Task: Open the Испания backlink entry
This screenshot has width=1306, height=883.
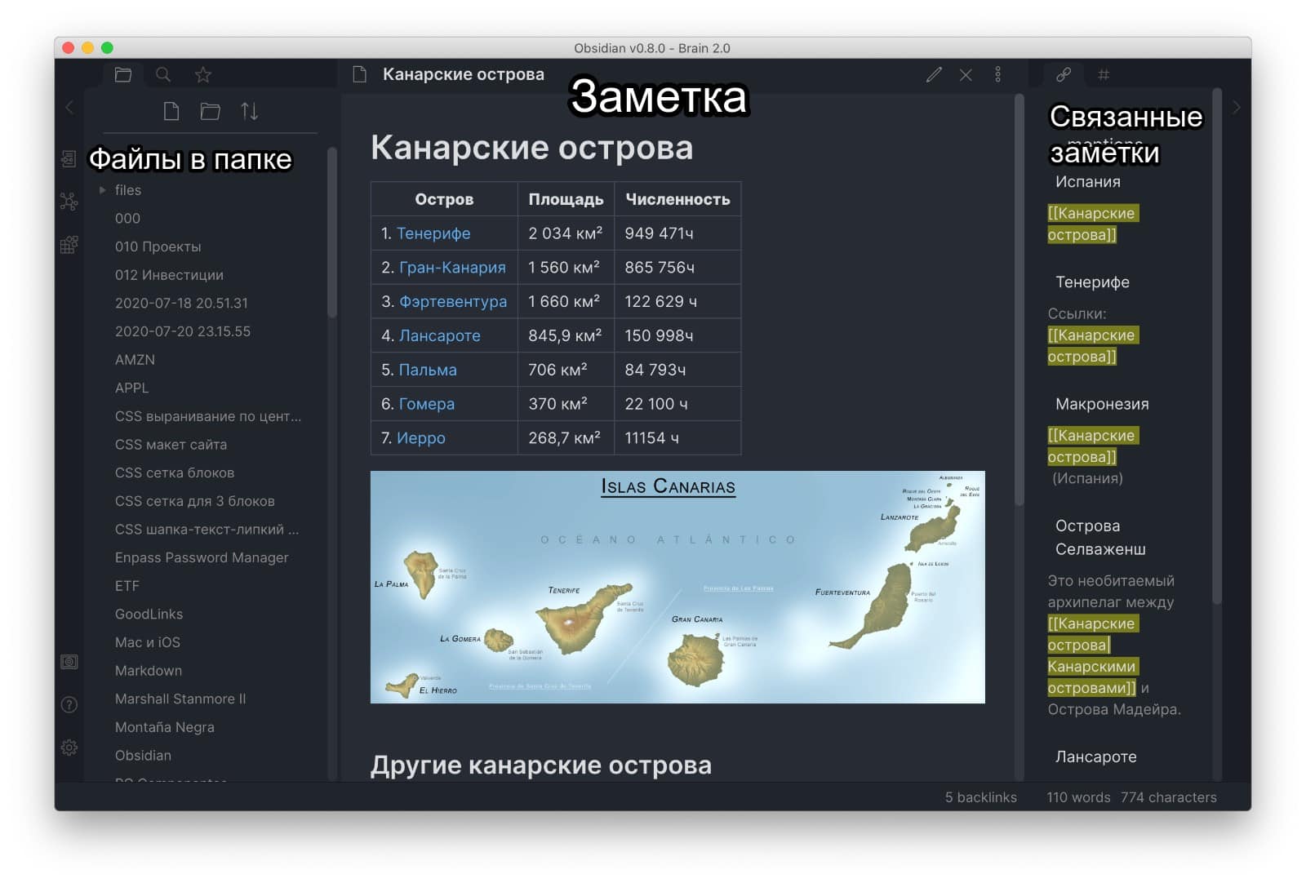Action: click(1088, 182)
